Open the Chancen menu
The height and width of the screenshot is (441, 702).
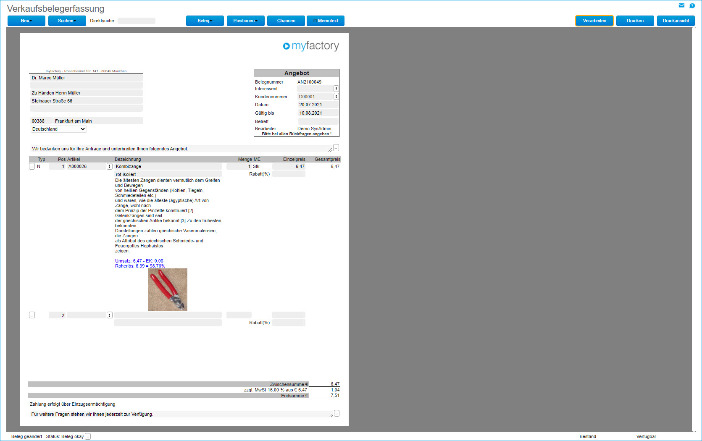[286, 21]
